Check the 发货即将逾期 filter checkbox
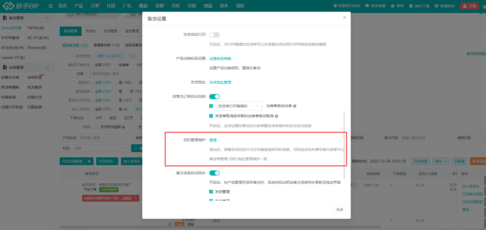Screen dimensions: 486x230 97,127
